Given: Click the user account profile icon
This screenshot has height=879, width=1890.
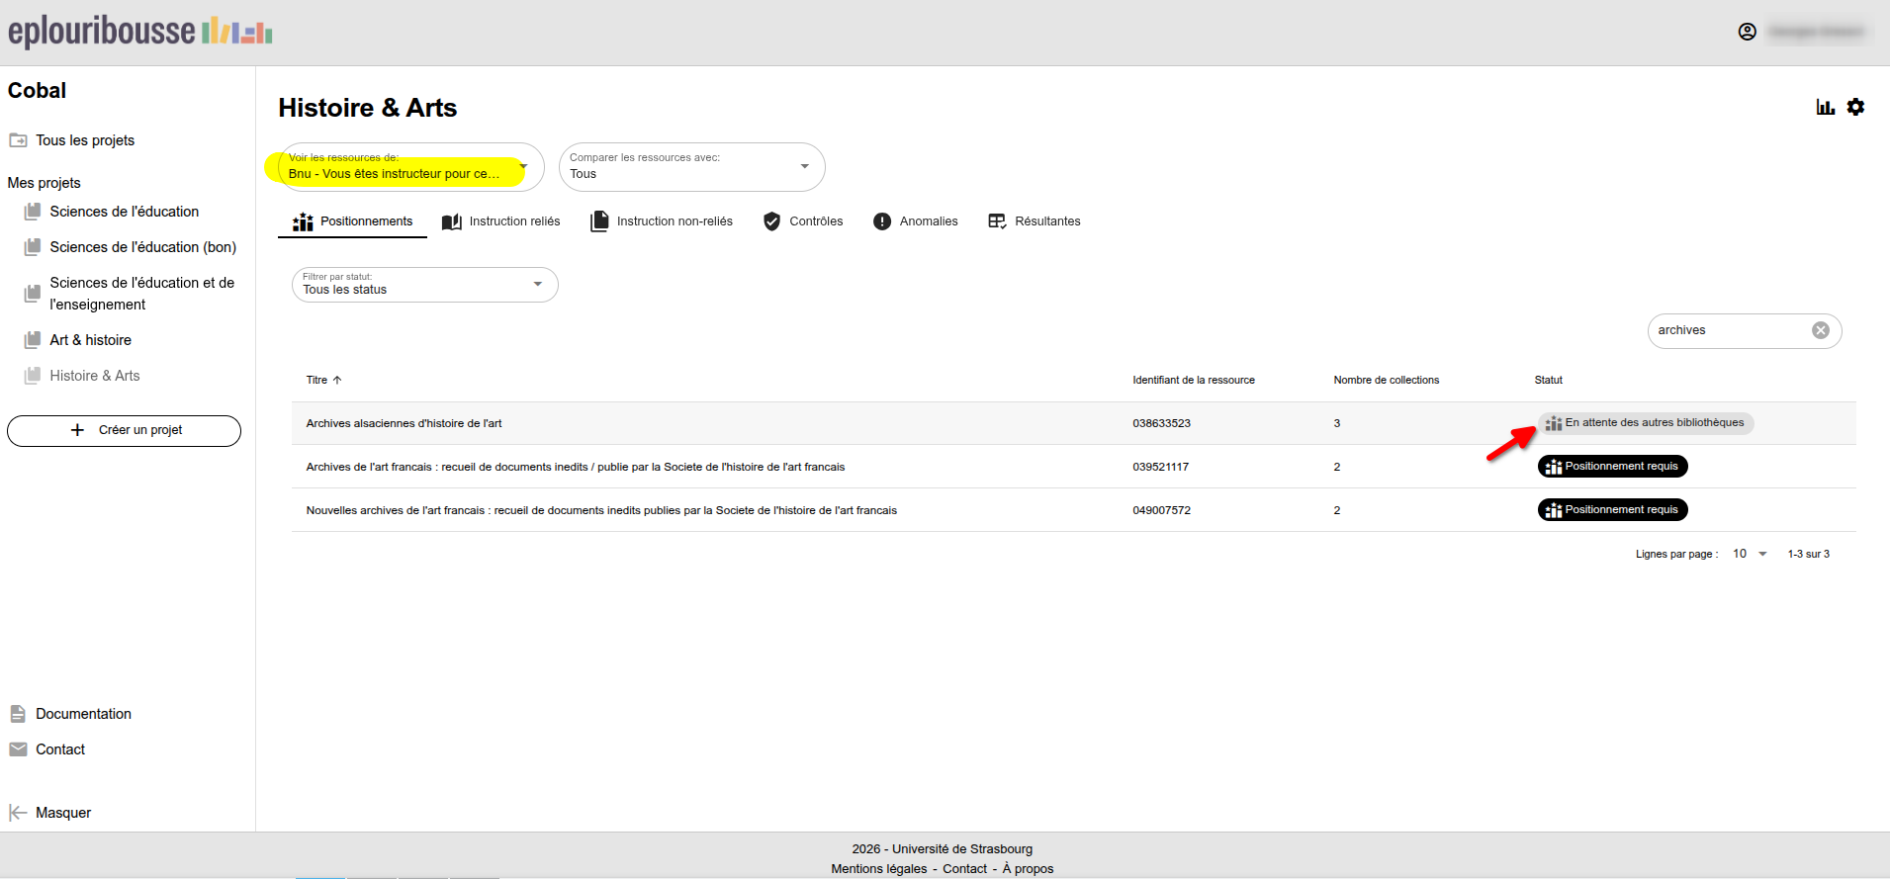Looking at the screenshot, I should coord(1748,32).
